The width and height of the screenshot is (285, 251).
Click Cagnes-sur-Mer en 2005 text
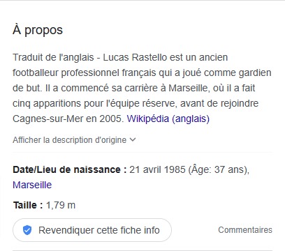coord(68,119)
